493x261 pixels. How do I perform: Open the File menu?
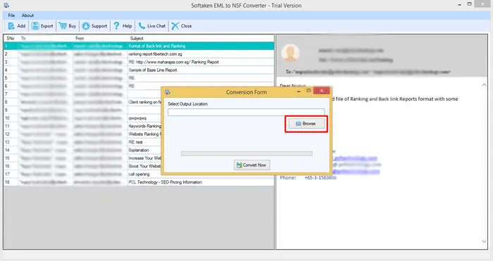(11, 15)
